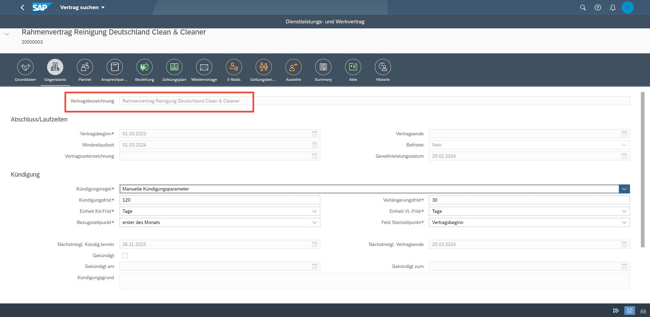Open the Ansprechpartner tab
The image size is (650, 317).
[114, 70]
